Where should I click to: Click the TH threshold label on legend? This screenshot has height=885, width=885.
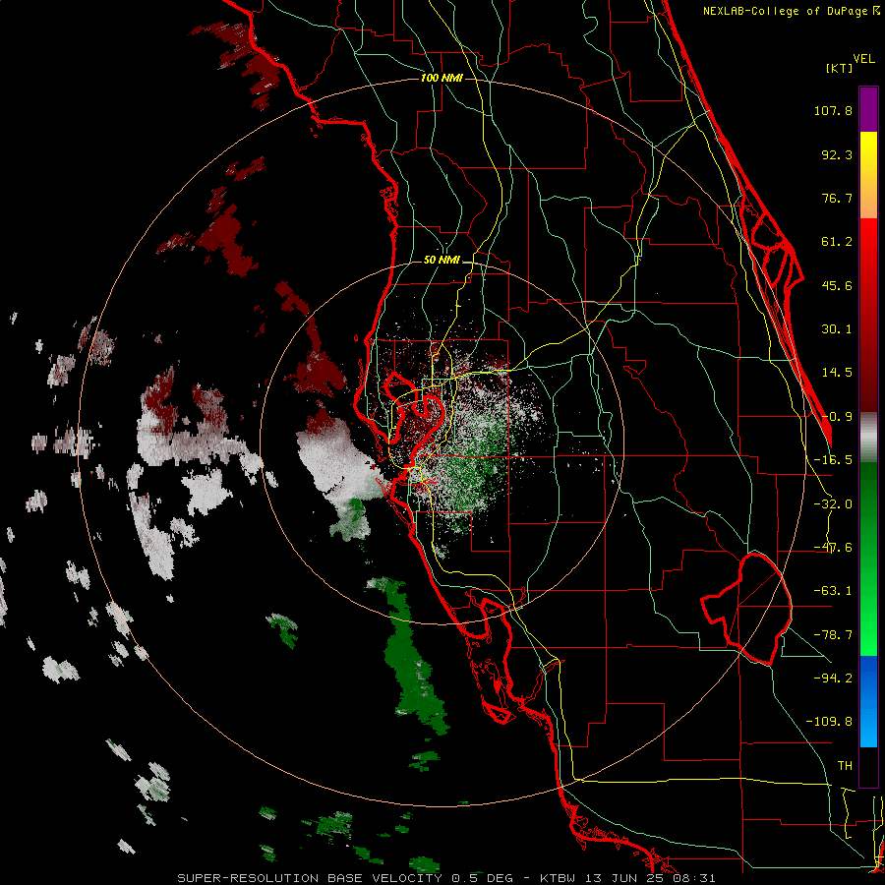pyautogui.click(x=845, y=766)
